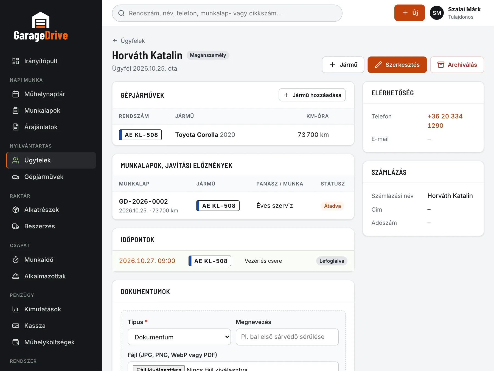Open Gépjárművek in the sidebar
Viewport: 494px width, 371px height.
(x=51, y=177)
